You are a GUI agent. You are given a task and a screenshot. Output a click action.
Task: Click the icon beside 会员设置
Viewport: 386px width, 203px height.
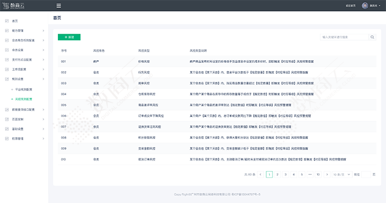coord(7,50)
